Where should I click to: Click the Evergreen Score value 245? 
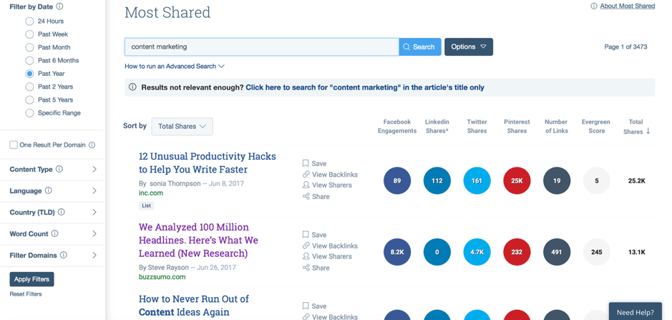(x=597, y=252)
